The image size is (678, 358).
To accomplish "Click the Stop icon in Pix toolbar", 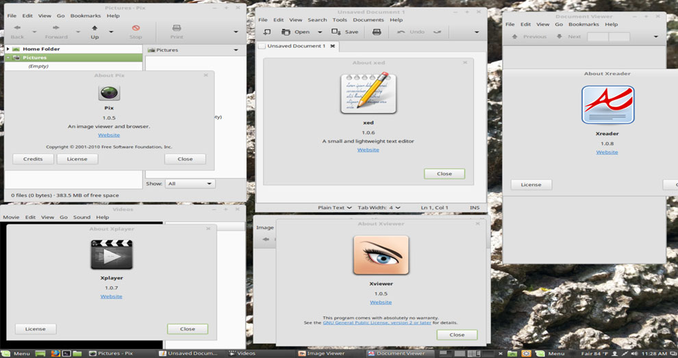I will coord(136,28).
